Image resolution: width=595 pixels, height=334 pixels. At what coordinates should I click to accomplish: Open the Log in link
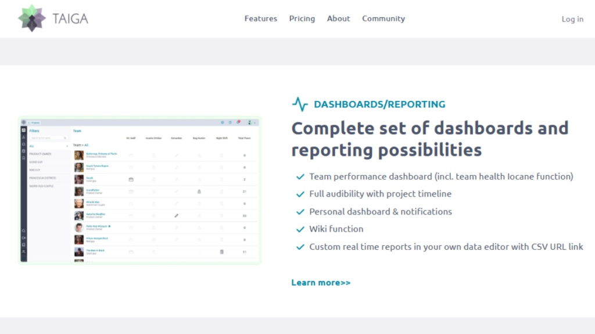pyautogui.click(x=572, y=19)
